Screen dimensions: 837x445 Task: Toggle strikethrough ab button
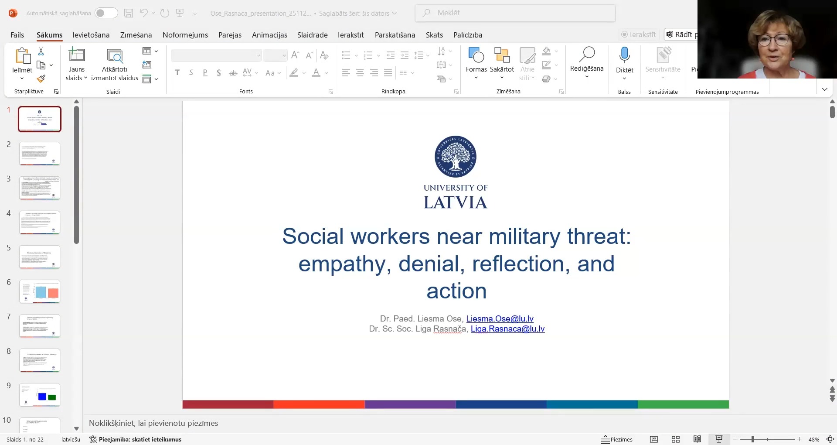tap(233, 73)
